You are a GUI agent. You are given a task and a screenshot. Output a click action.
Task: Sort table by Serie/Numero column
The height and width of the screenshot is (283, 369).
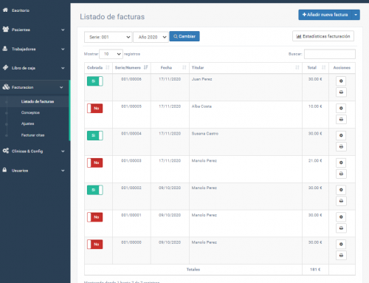click(131, 68)
